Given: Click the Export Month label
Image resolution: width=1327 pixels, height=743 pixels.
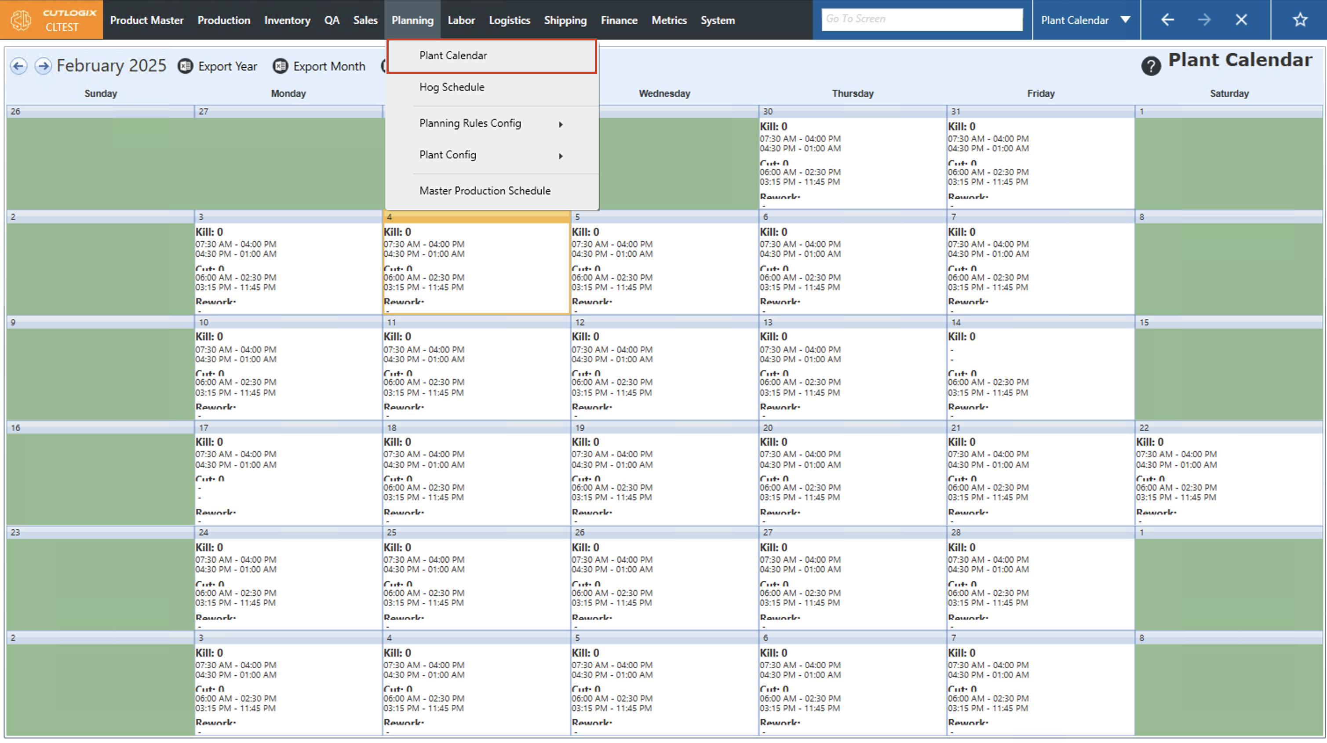Looking at the screenshot, I should click(x=329, y=66).
